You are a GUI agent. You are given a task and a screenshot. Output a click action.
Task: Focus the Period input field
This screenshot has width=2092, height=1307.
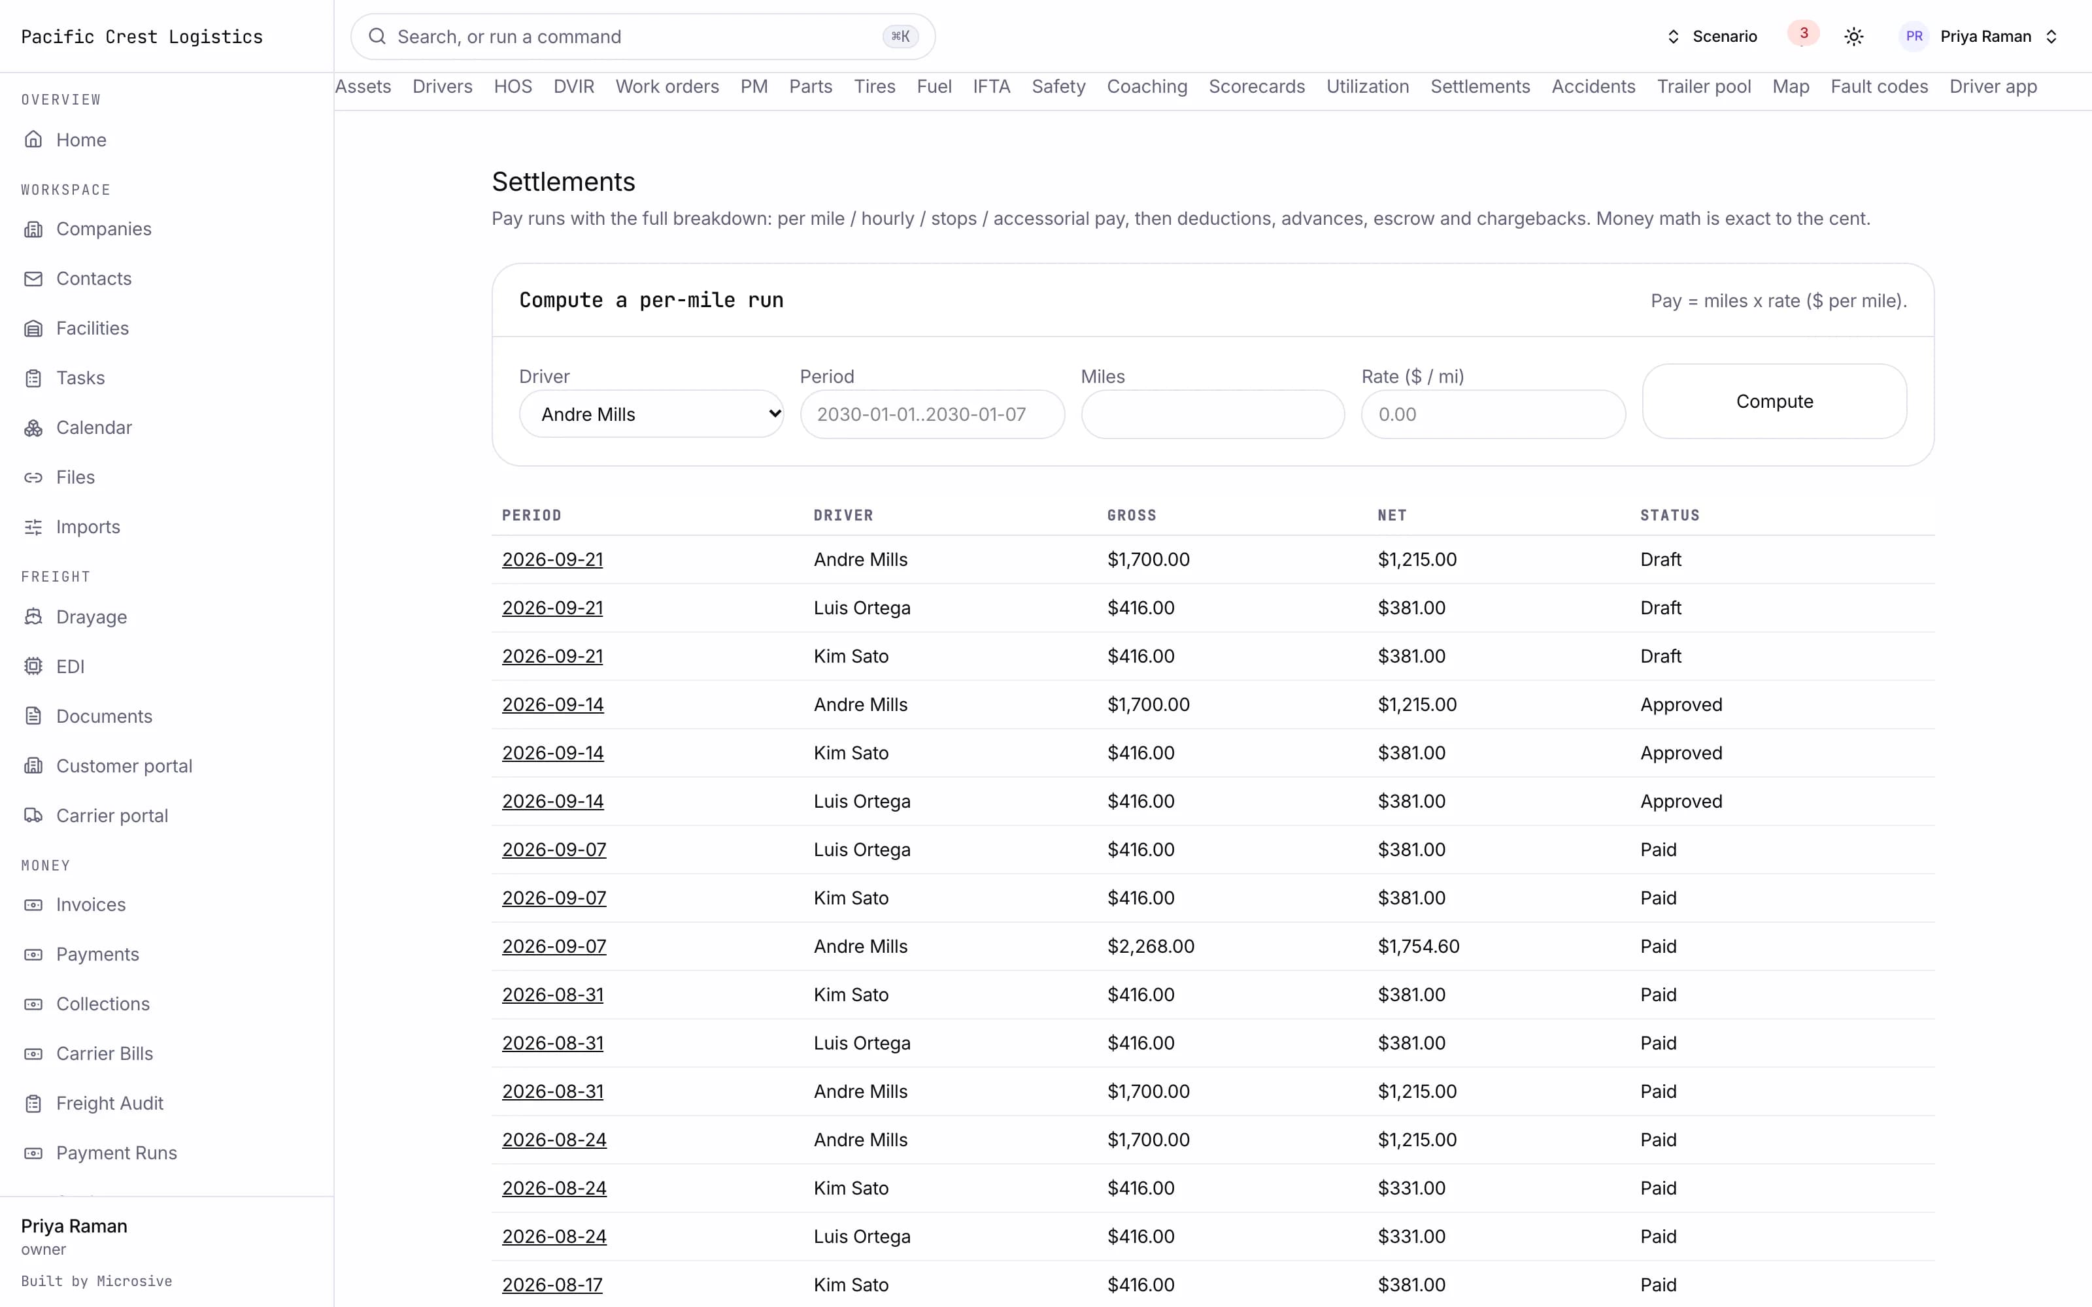(932, 414)
